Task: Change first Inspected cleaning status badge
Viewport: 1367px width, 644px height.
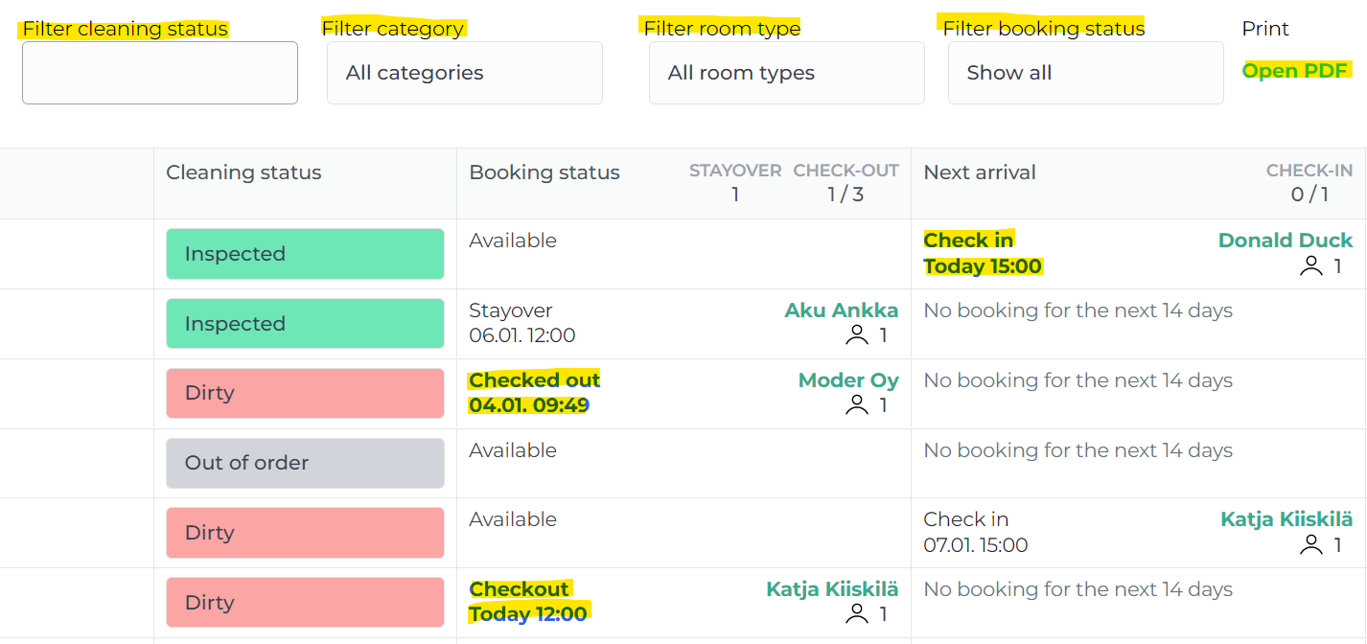Action: (305, 254)
